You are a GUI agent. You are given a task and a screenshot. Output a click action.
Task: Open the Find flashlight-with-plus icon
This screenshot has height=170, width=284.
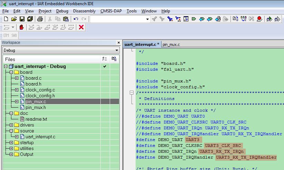point(170,19)
